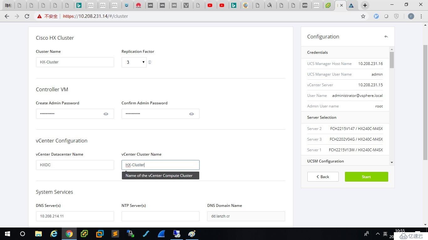Open Internet Explorer from taskbar
The width and height of the screenshot is (428, 240).
[x=54, y=234]
